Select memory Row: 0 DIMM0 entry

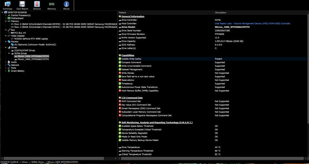coord(66,24)
